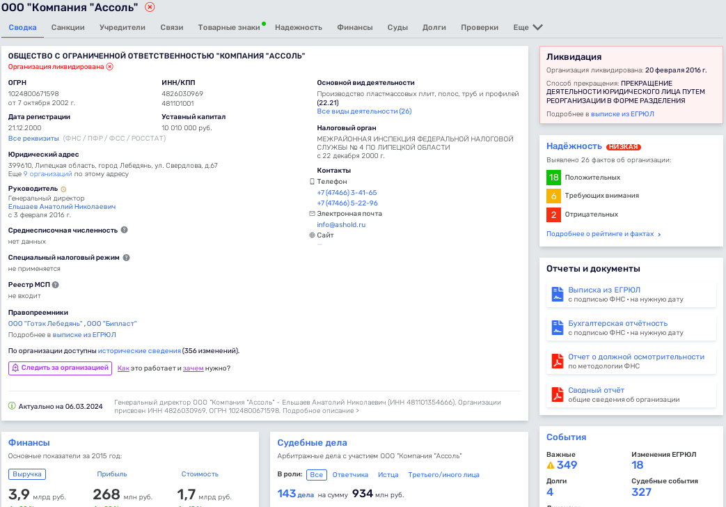This screenshot has height=507, width=726.
Task: Click Следить за организацией button
Action: point(60,368)
